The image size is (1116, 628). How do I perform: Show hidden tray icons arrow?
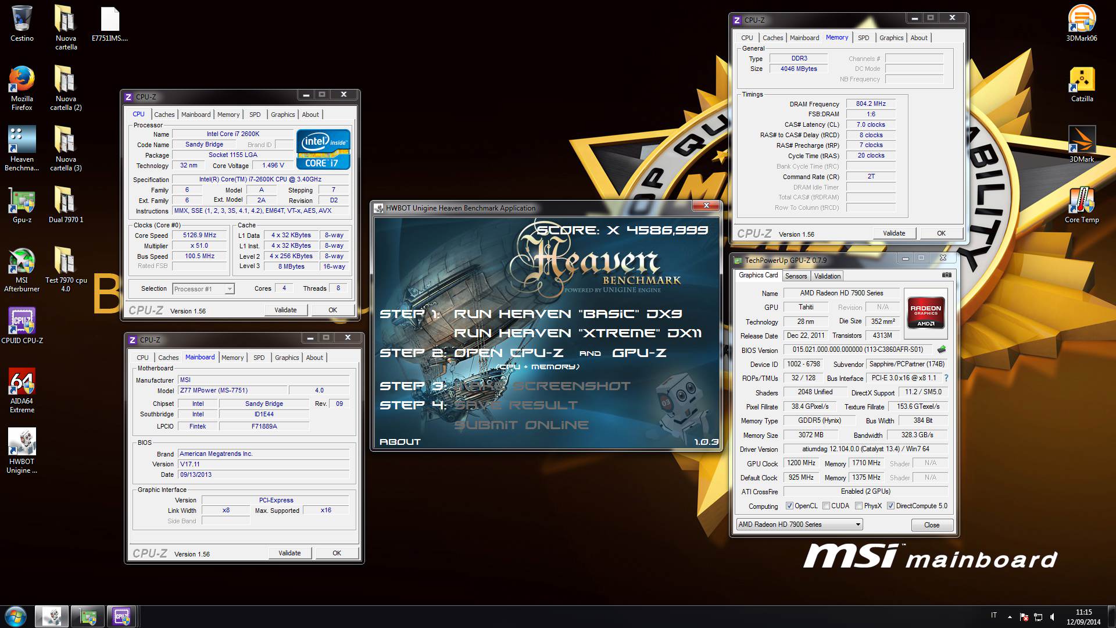point(1010,617)
